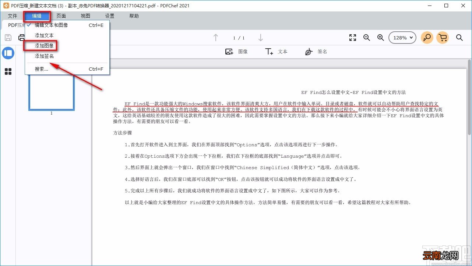Maximize the PDFChef window

point(446,6)
